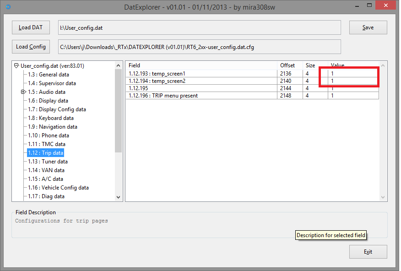The image size is (401, 271).
Task: Click the value cell of temp_screen2
Action: tap(352, 81)
